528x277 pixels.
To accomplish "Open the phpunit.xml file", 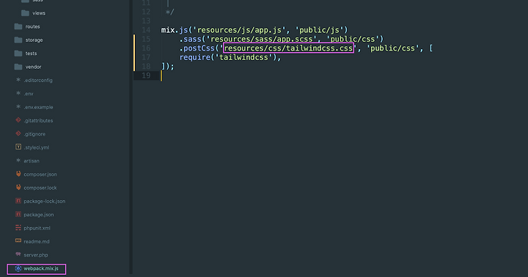I will coord(37,228).
